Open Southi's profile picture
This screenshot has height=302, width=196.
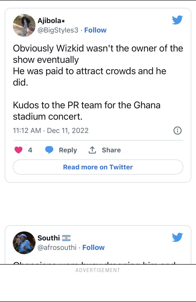click(x=24, y=243)
